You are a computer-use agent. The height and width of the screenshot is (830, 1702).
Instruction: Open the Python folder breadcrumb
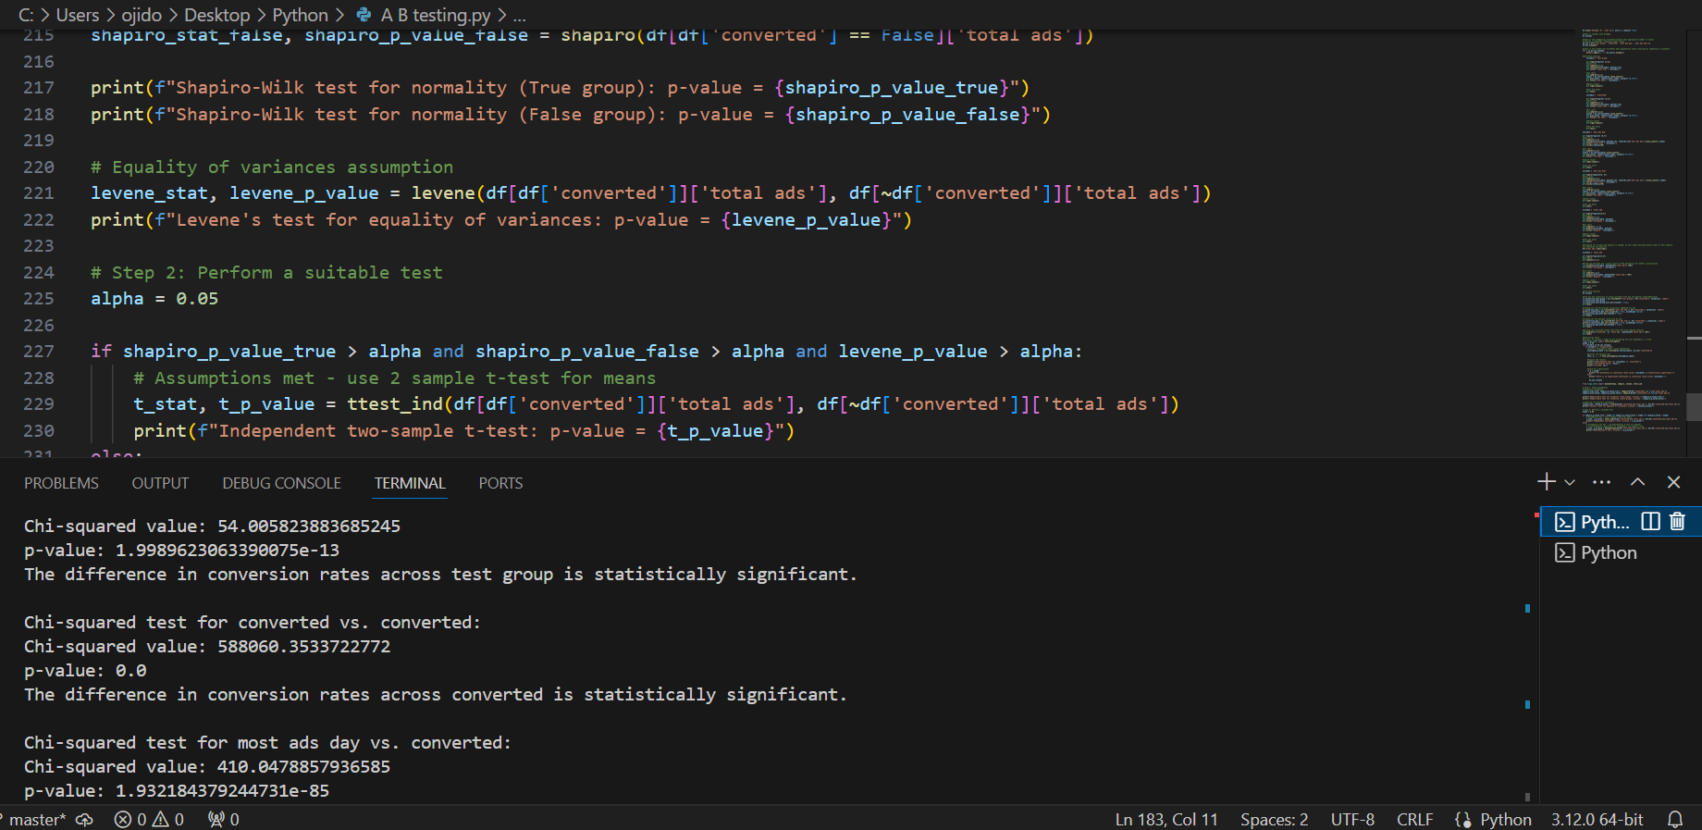pos(301,15)
